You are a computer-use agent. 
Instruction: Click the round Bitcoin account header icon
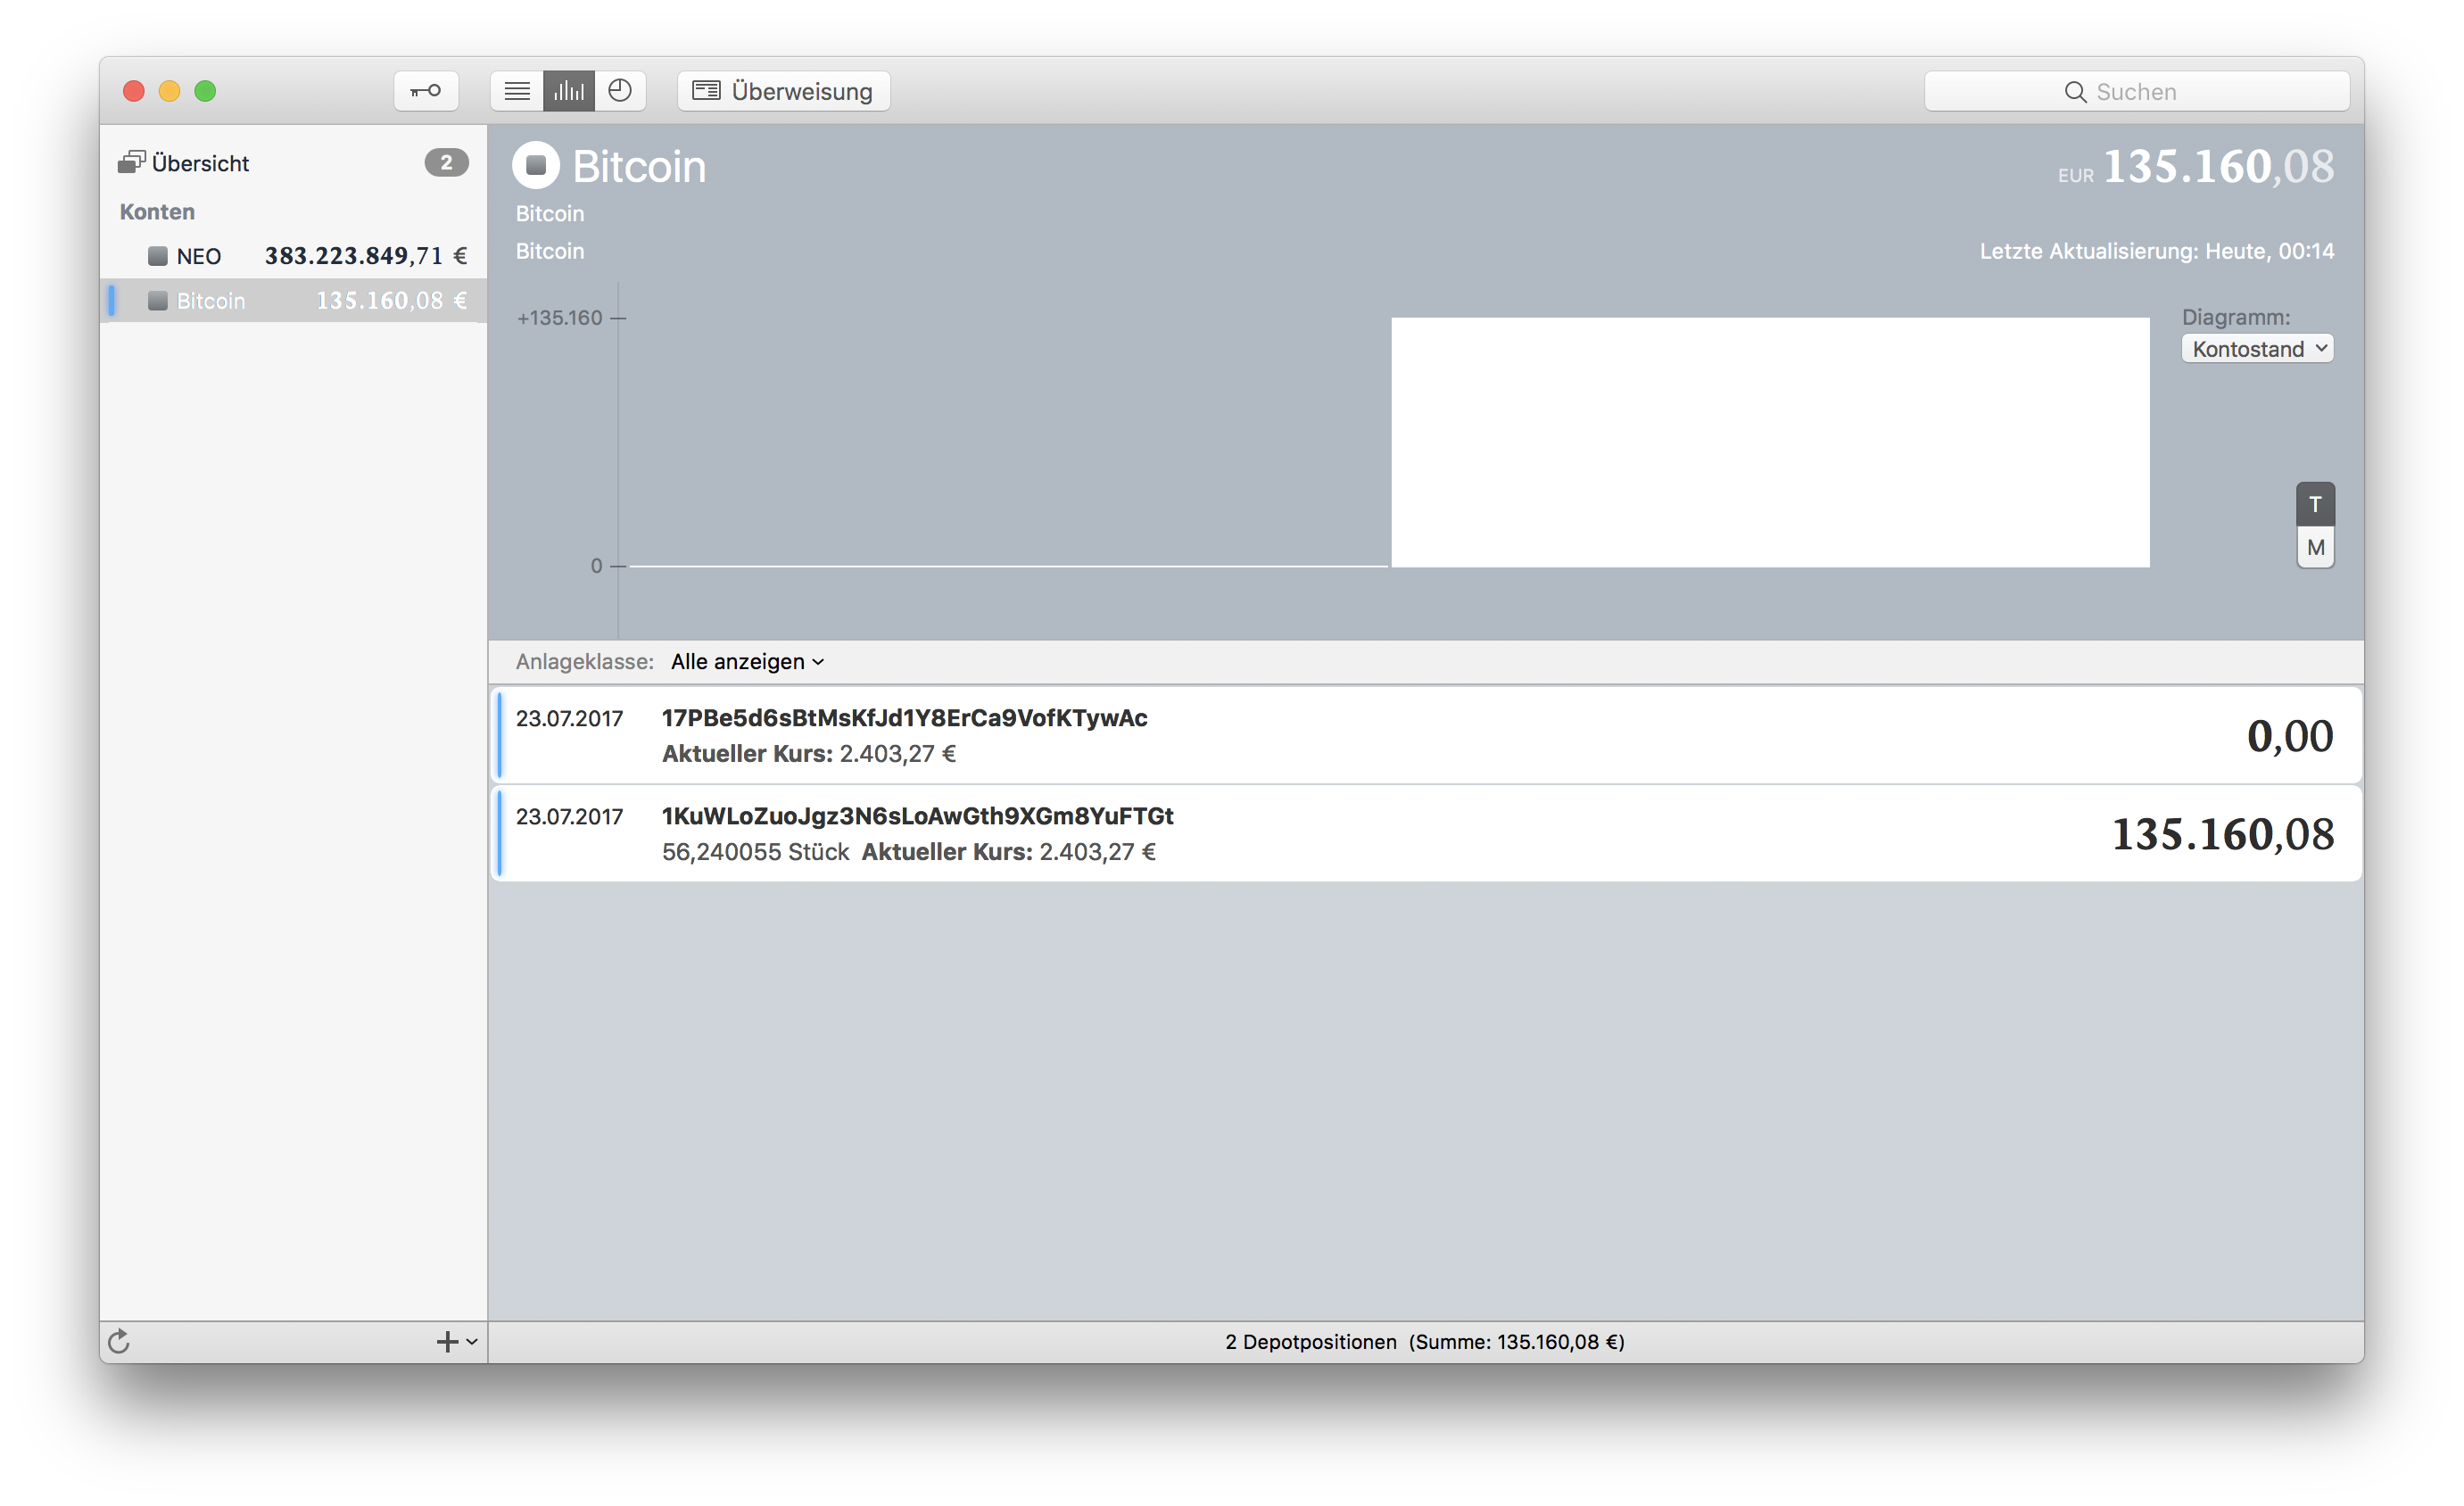tap(536, 165)
